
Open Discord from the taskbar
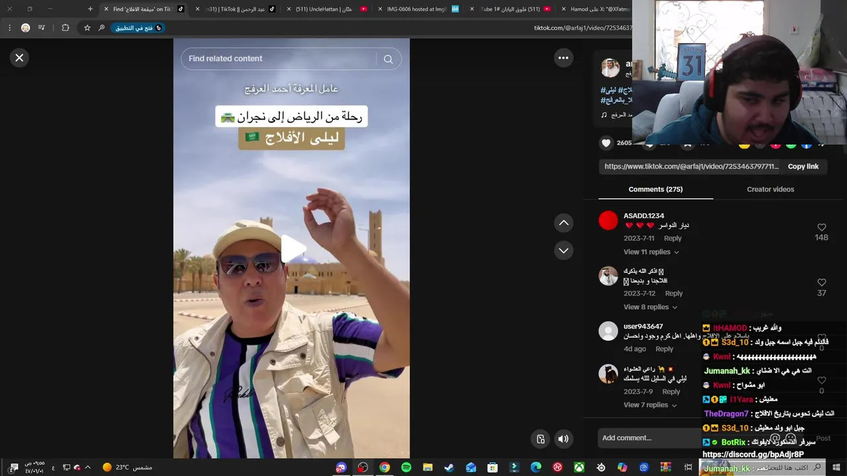[341, 467]
